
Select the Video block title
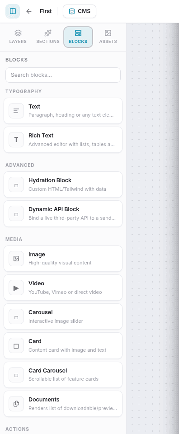pos(36,283)
